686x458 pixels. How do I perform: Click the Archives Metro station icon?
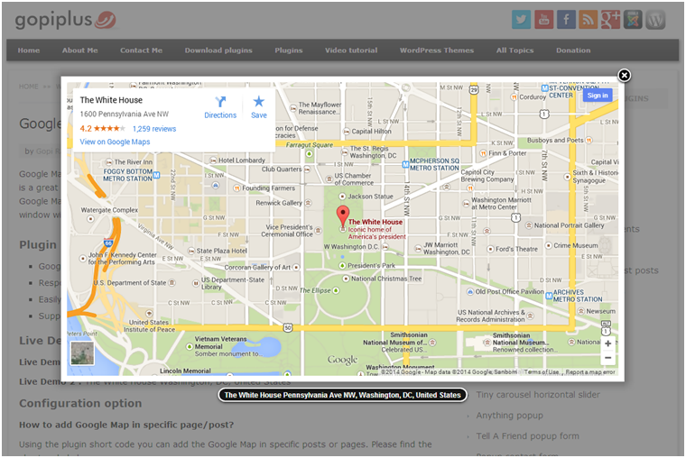549,296
